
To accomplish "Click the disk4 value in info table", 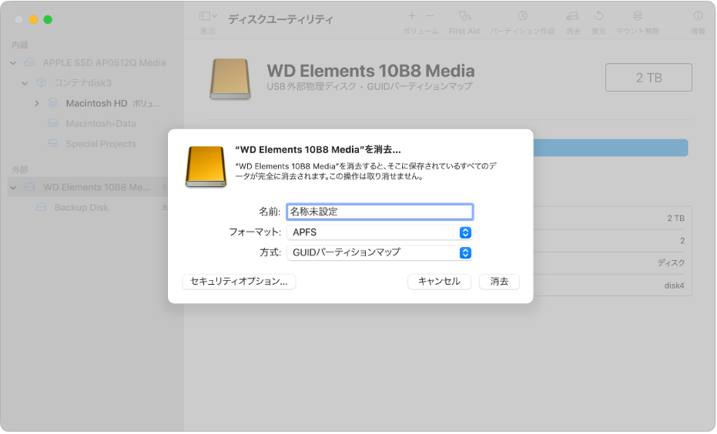I will coord(674,286).
